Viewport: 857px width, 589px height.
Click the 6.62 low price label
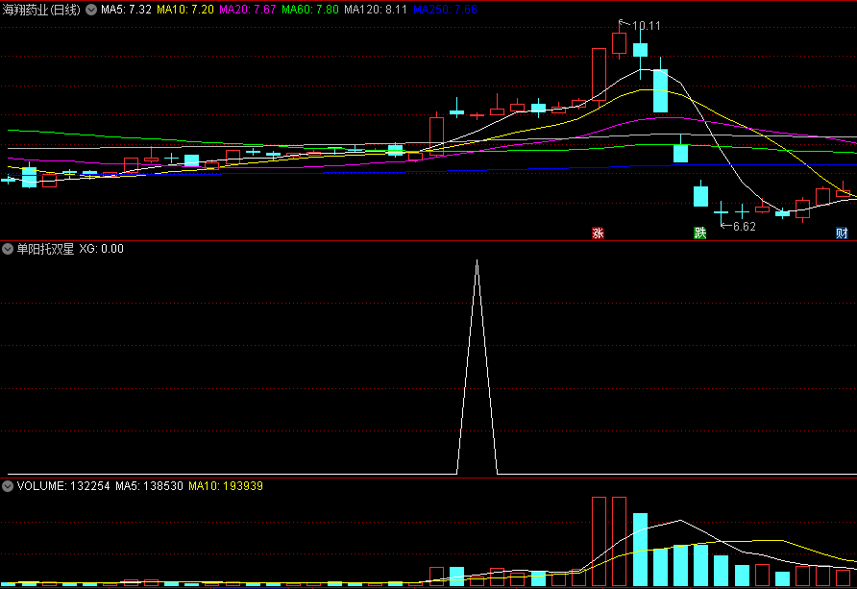(745, 226)
